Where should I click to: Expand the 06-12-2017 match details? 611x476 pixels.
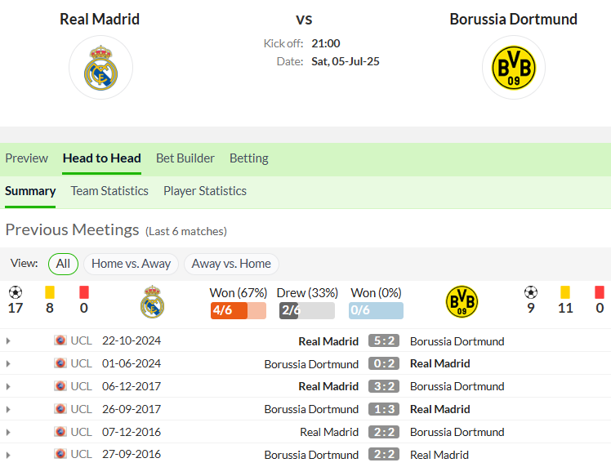point(8,386)
